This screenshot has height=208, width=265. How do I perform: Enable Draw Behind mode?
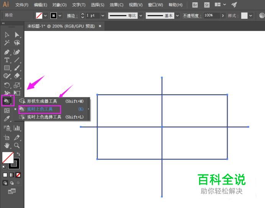11,183
